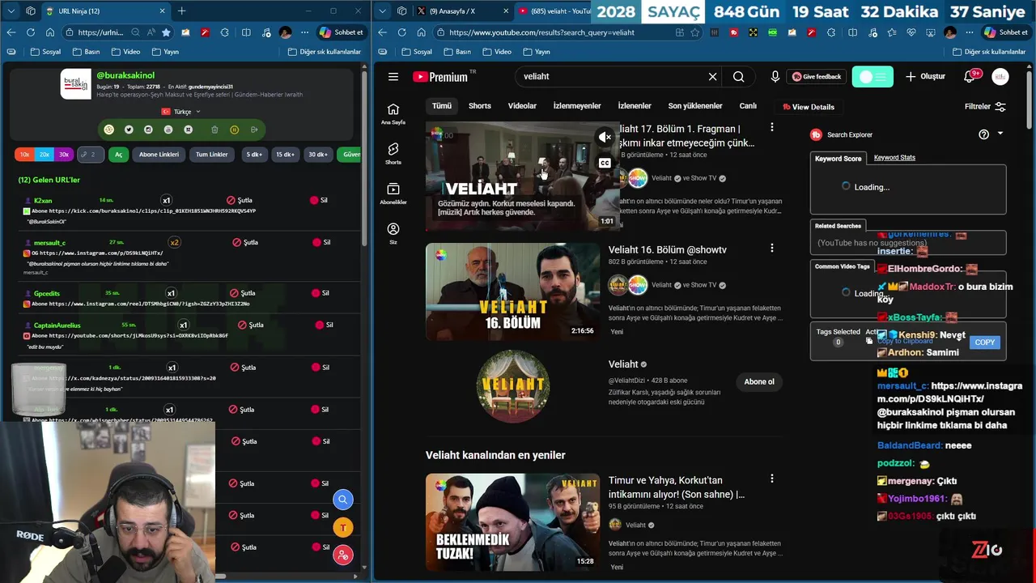Select the 30x multiplier in URL Ninja
This screenshot has width=1036, height=583.
64,154
